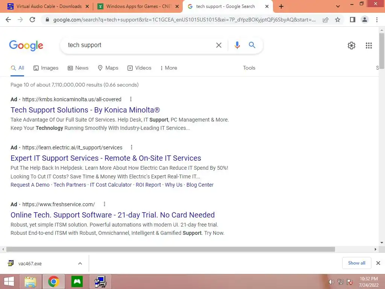Click the Tech Partners sitelink
Screen dimensions: 385x289
(x=70, y=185)
